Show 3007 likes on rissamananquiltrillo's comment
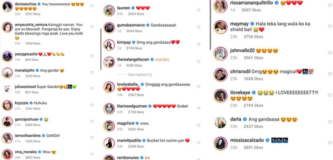Viewport: 333px width, 160px height. (x=251, y=10)
